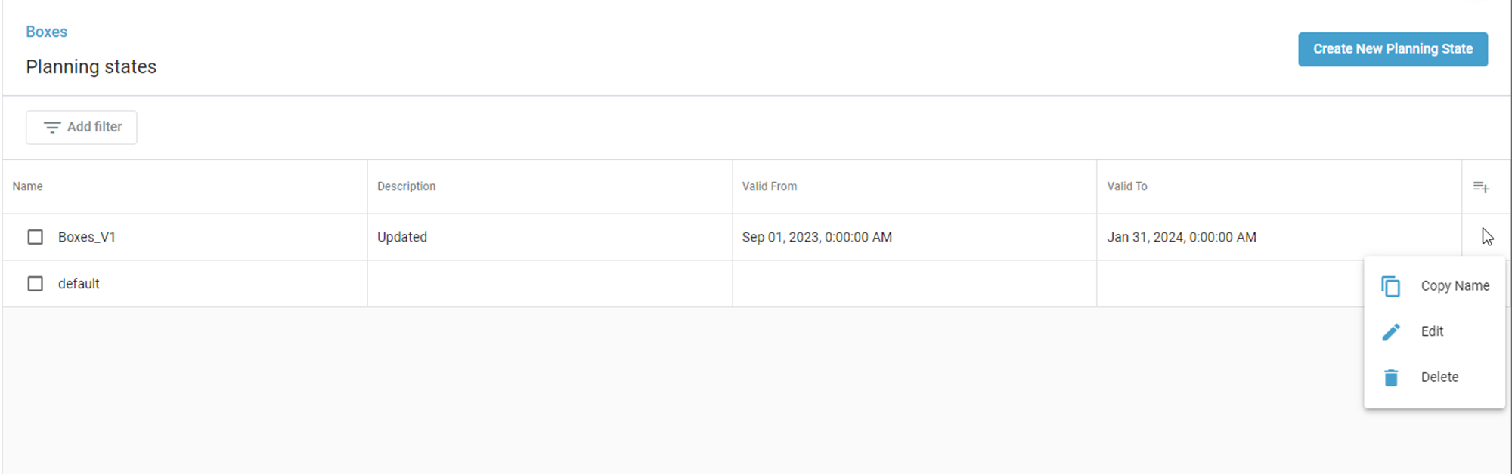Open the Boxes breadcrumb link
Viewport: 1512px width, 474px height.
[x=46, y=32]
